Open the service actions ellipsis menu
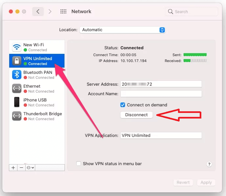This screenshot has height=196, width=226. coord(30,168)
